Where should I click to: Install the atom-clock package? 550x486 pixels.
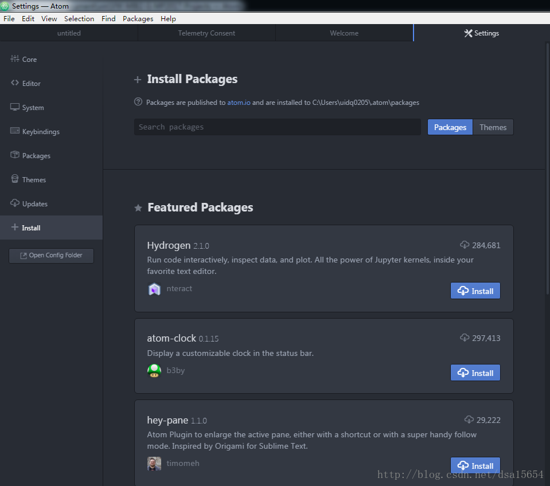coord(475,373)
